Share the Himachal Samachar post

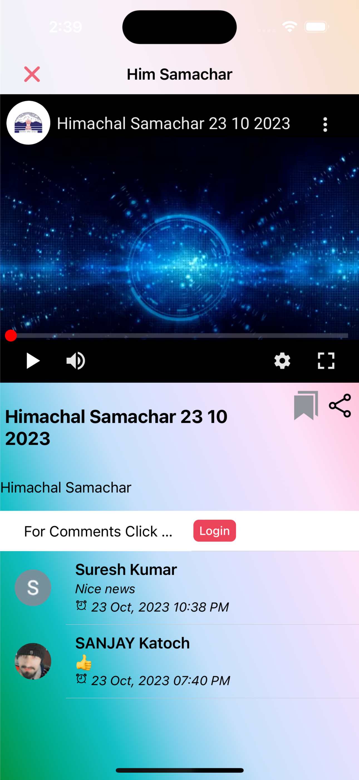click(340, 405)
